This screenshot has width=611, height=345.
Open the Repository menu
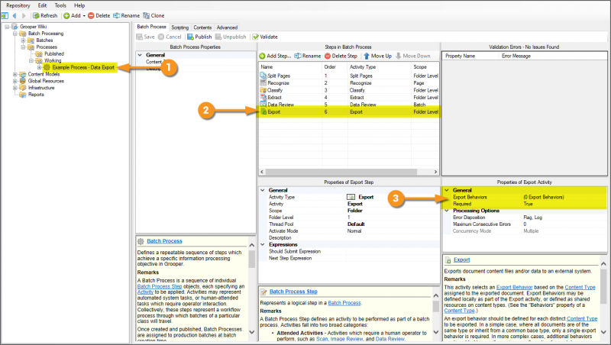point(18,5)
